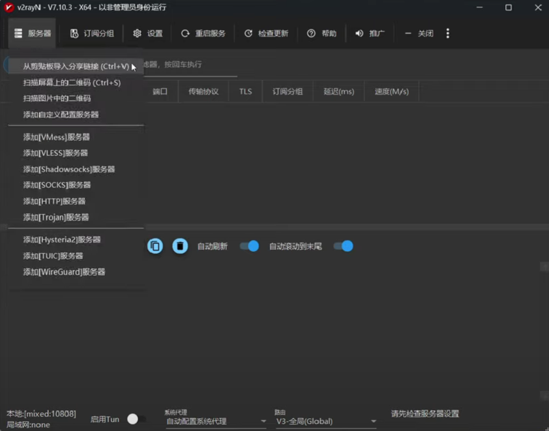The width and height of the screenshot is (549, 431).
Task: Choose 添加[Trojan]服务器 from the menu
Action: (x=55, y=217)
